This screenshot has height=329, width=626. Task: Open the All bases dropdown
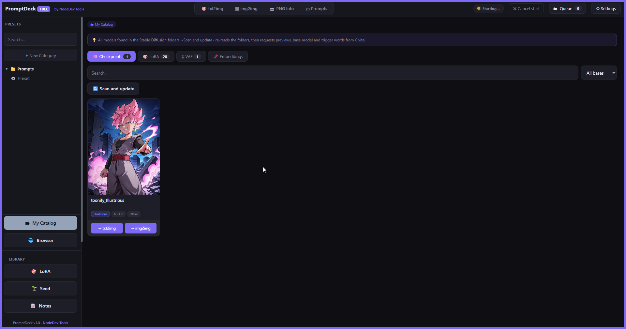coord(599,73)
